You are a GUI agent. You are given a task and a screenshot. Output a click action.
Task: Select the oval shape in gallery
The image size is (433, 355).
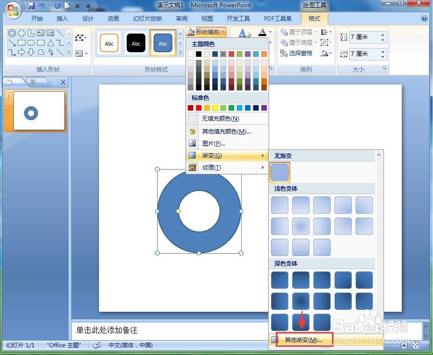click(x=31, y=43)
